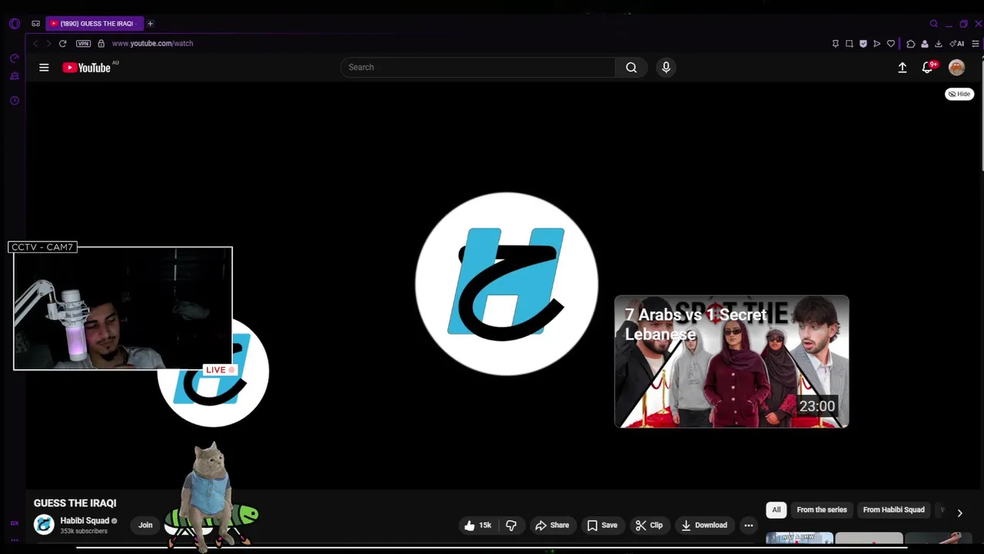
Task: Select the From Habibi Squad chip
Action: tap(893, 509)
